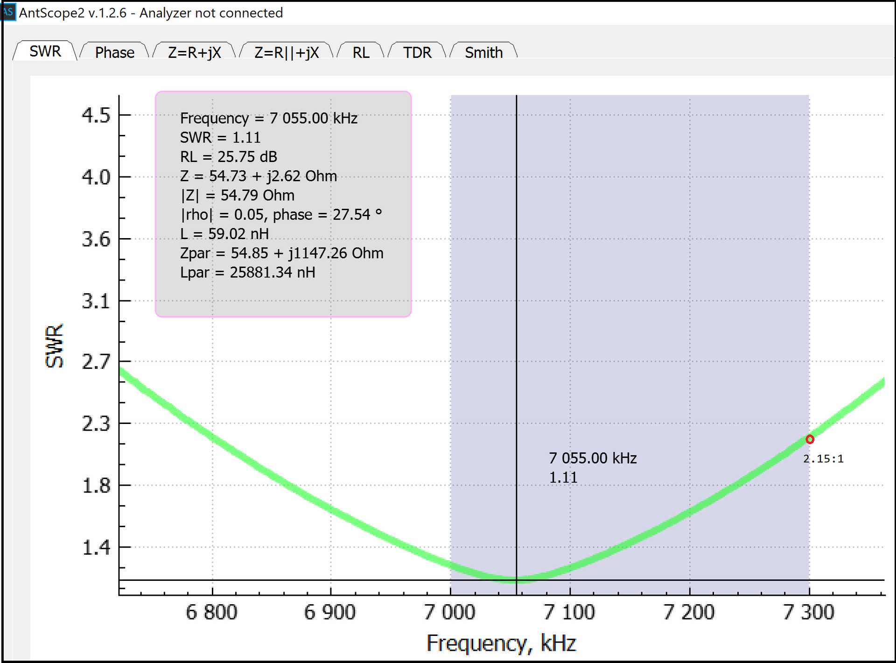Open the Z=R+jX tab

[x=194, y=52]
